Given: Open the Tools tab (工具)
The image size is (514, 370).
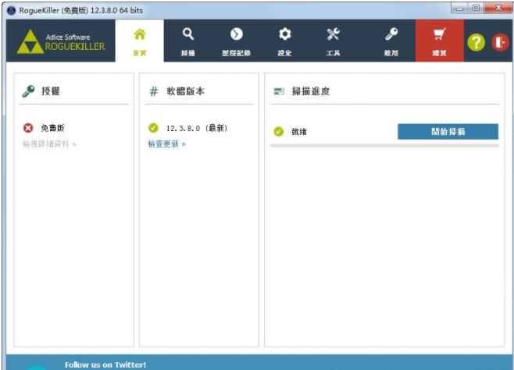Looking at the screenshot, I should [333, 41].
